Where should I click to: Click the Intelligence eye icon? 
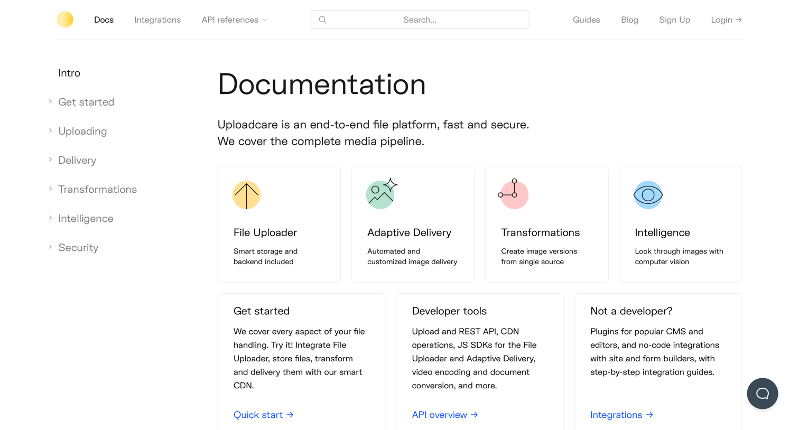648,195
